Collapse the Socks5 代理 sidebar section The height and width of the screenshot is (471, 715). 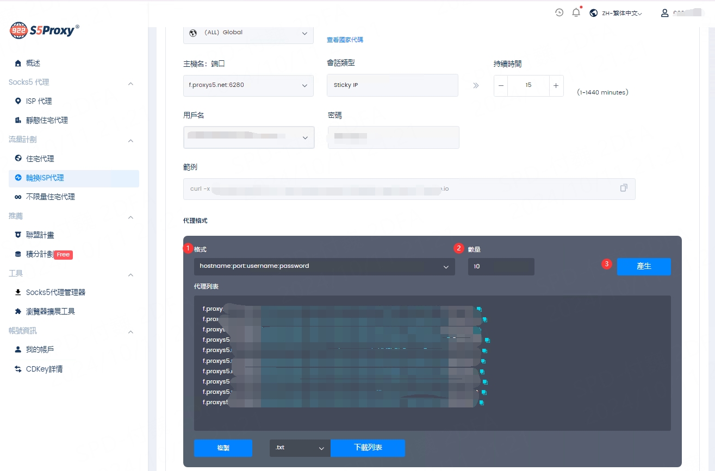130,83
